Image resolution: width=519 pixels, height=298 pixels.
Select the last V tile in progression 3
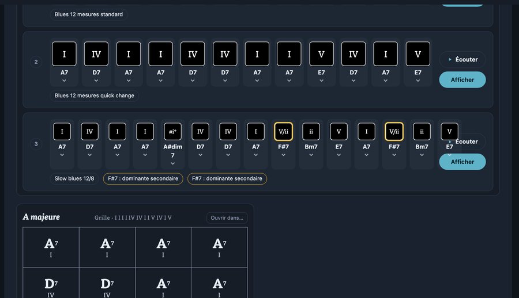pyautogui.click(x=449, y=132)
